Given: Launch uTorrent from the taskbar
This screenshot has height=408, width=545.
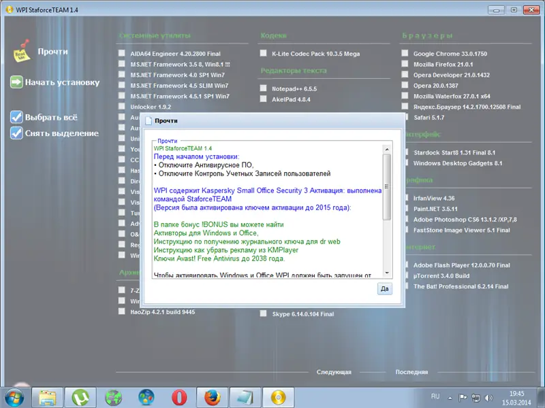Looking at the screenshot, I should pyautogui.click(x=80, y=398).
